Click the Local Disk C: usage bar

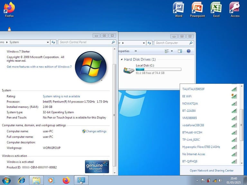pyautogui.click(x=159, y=69)
